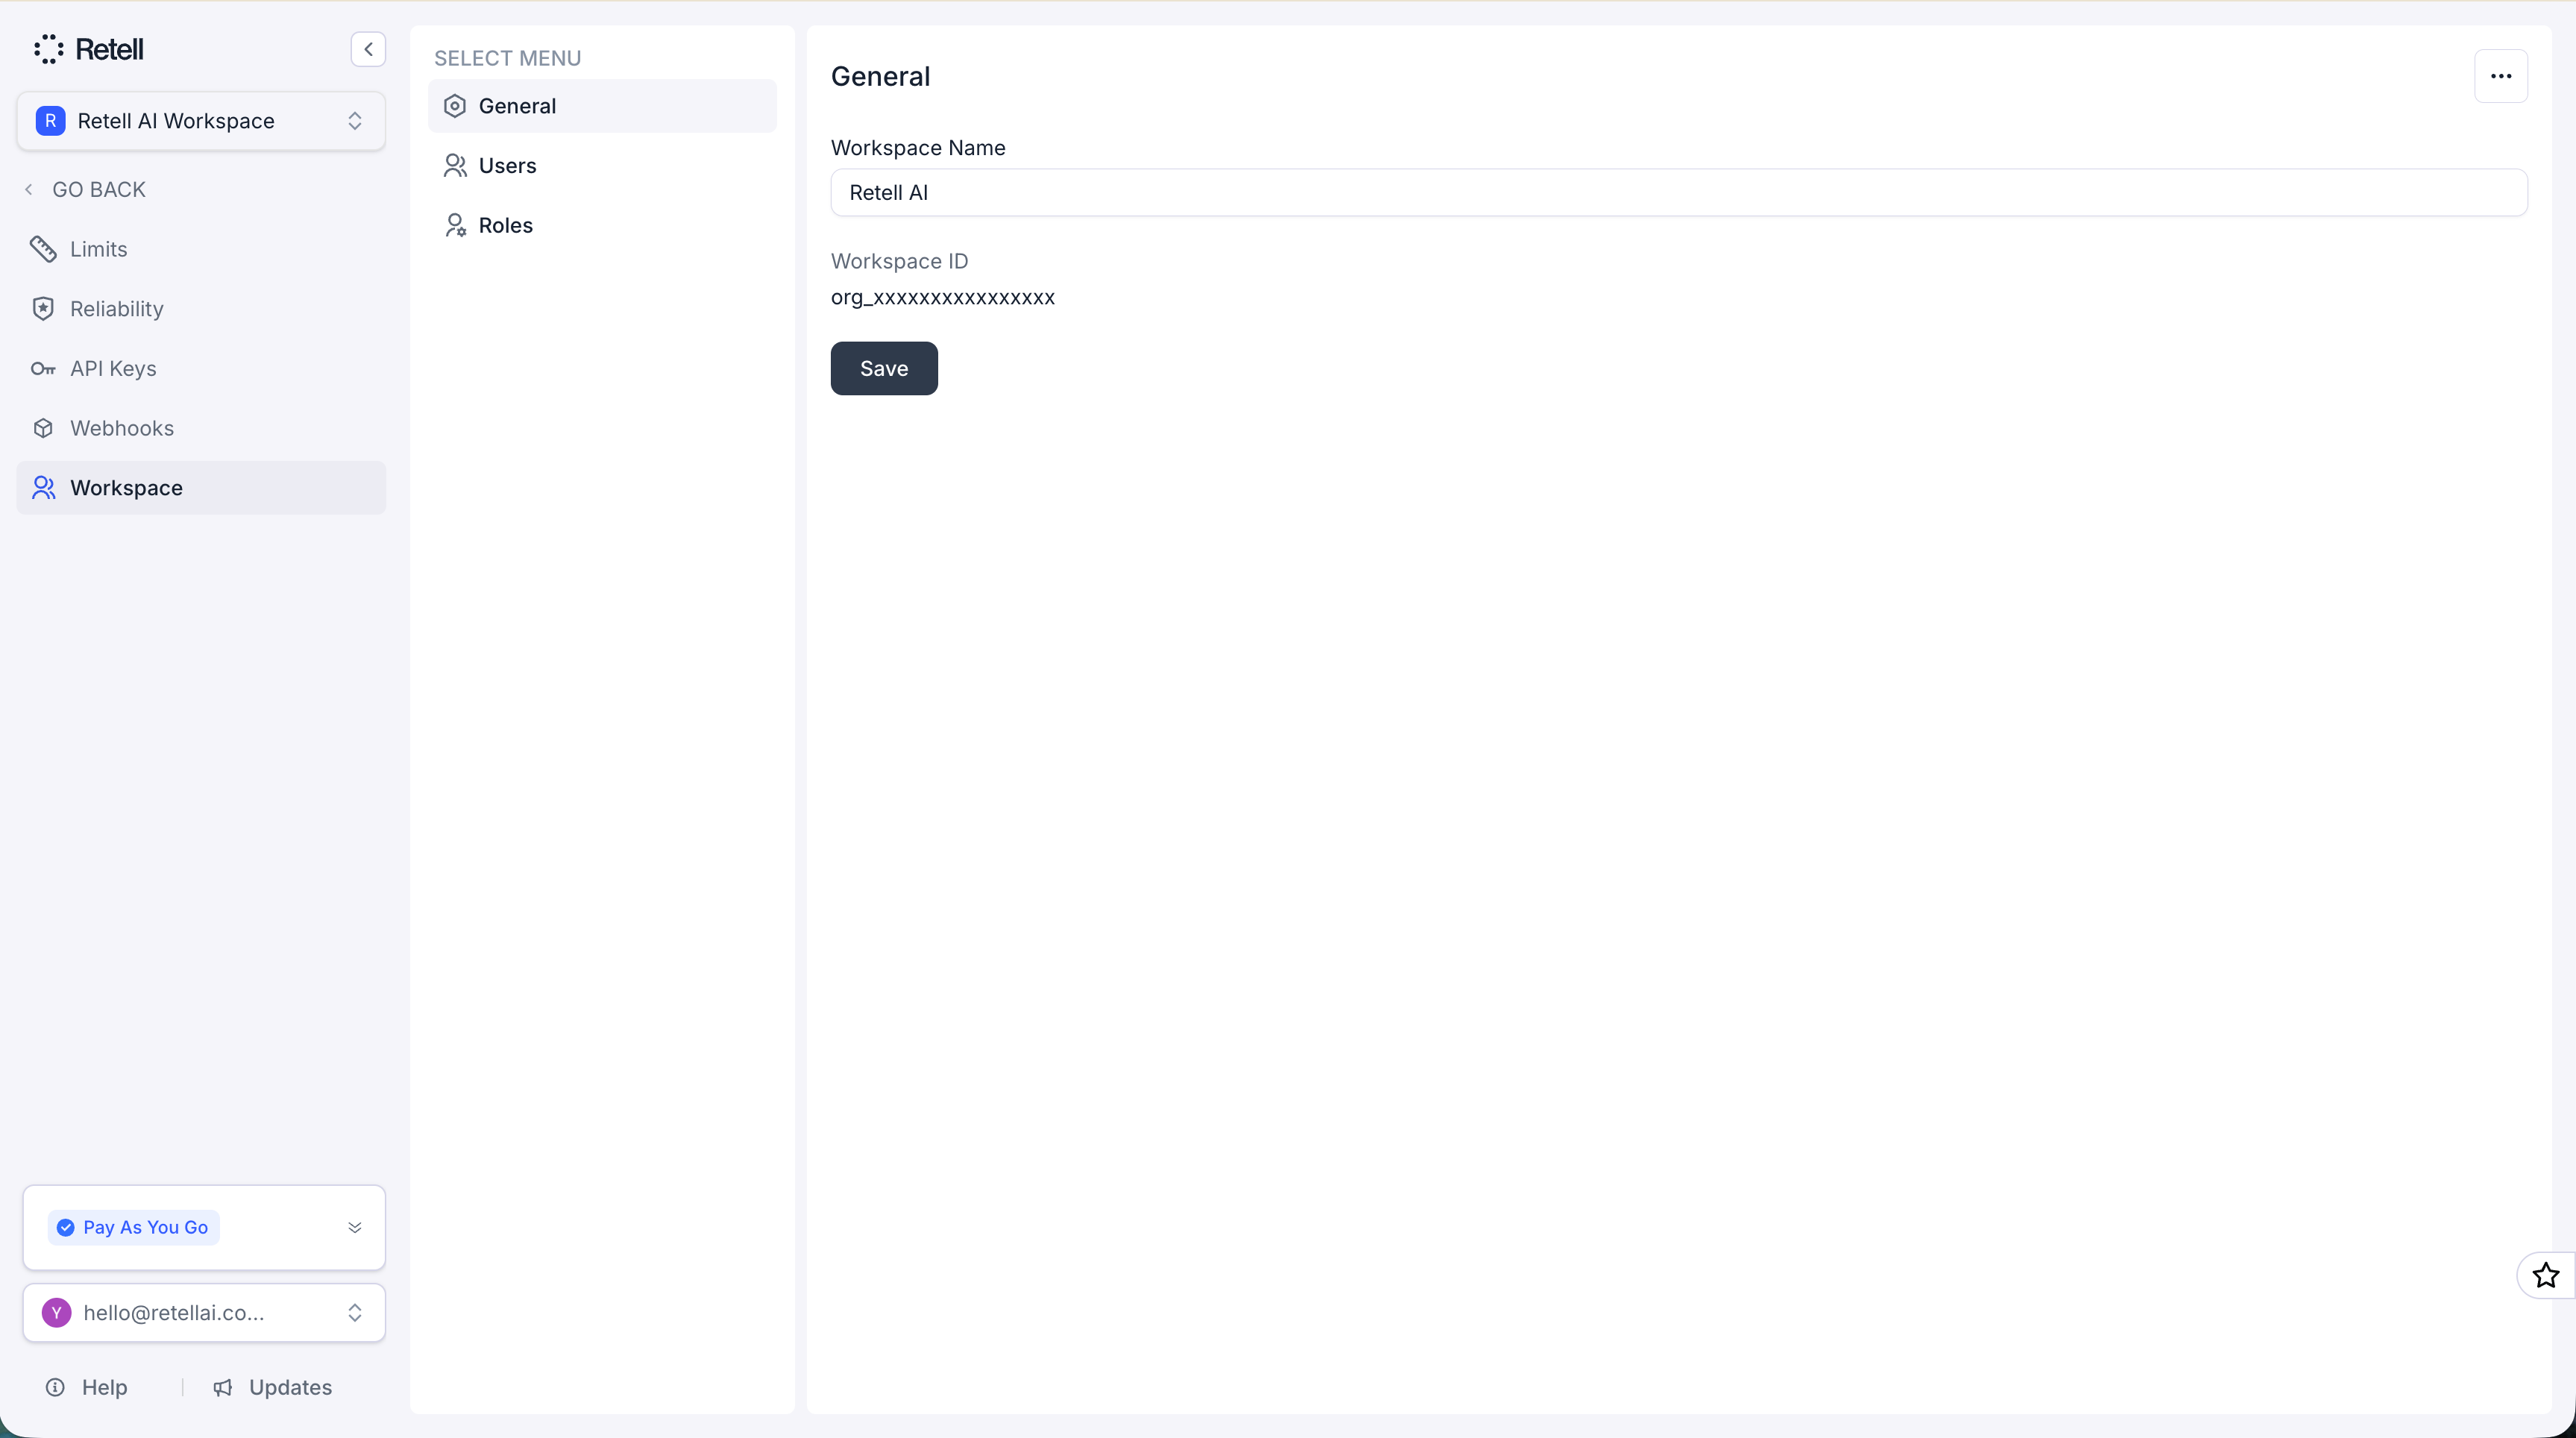Screen dimensions: 2576x1438
Task: Click the Workspace ID label
Action: [899, 261]
